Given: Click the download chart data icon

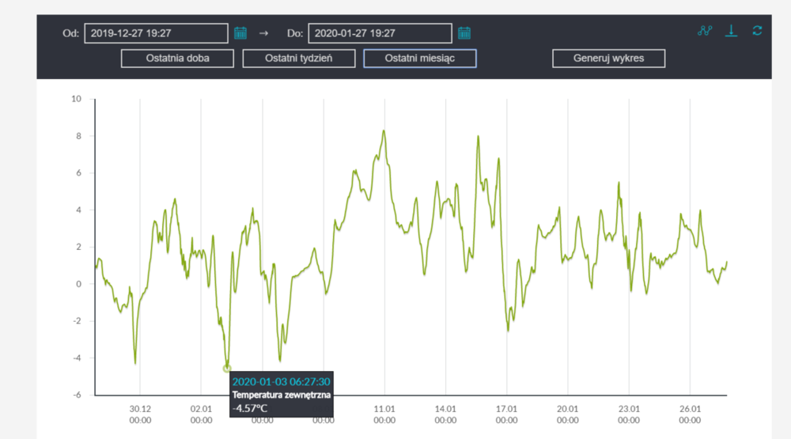Looking at the screenshot, I should (x=732, y=32).
